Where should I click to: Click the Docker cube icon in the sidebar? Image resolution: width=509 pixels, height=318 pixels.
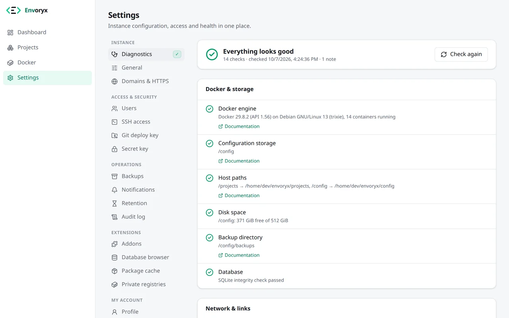(10, 62)
